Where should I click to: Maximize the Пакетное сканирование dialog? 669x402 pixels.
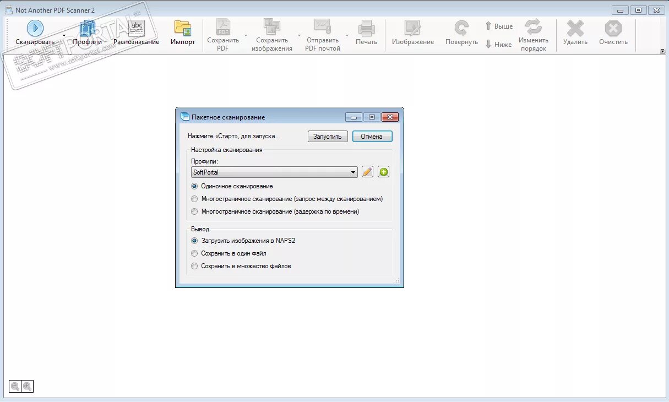(372, 117)
